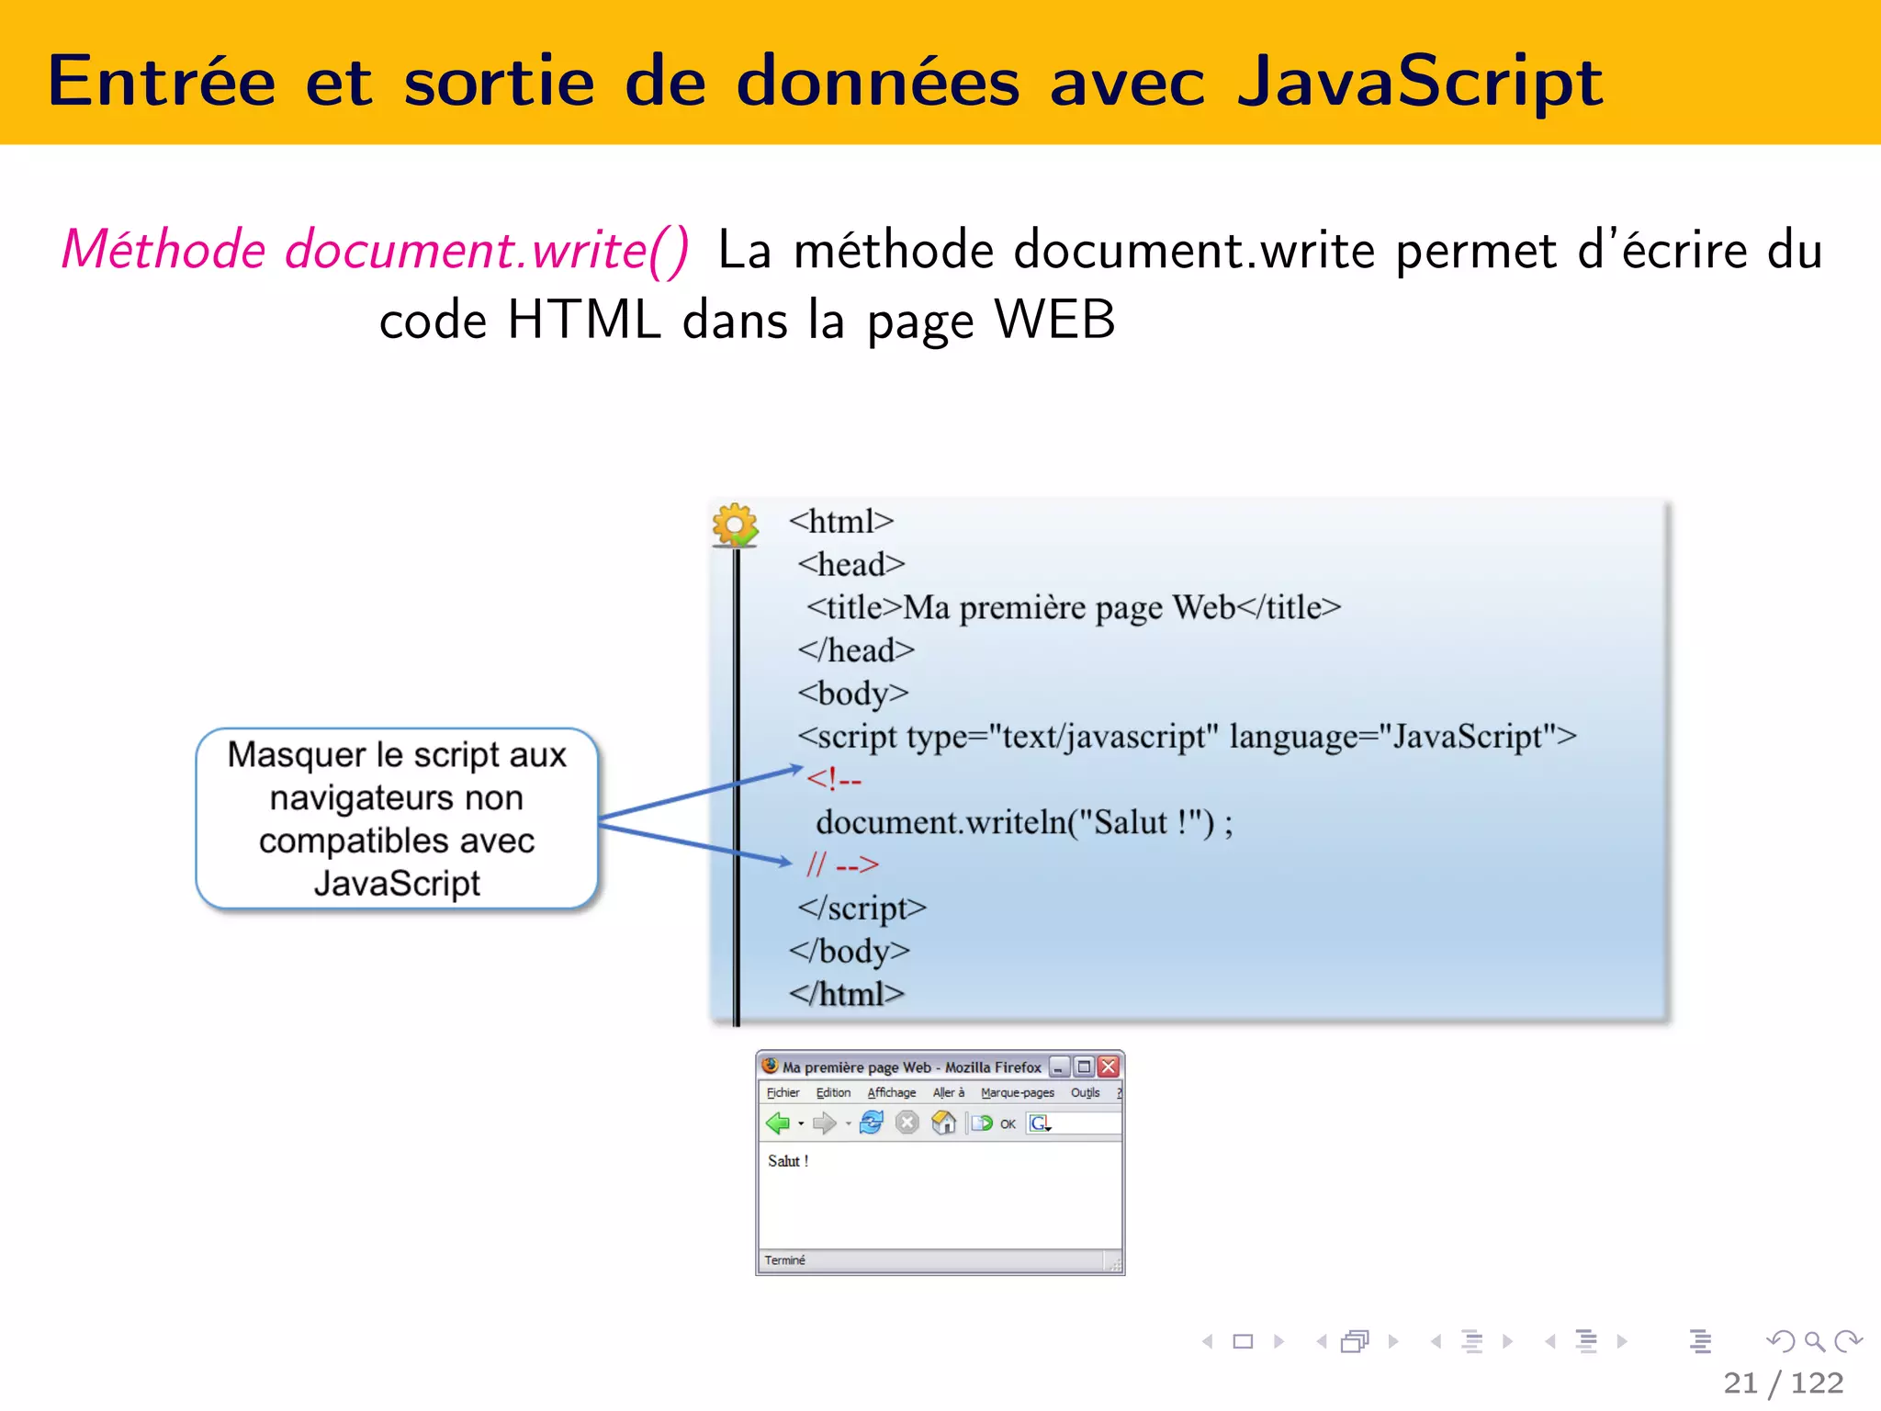Go to previous subsection arrow
Image resolution: width=1881 pixels, height=1411 pixels.
1436,1341
